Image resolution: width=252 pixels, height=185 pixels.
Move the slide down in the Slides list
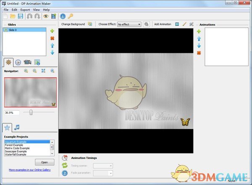(x=52, y=53)
